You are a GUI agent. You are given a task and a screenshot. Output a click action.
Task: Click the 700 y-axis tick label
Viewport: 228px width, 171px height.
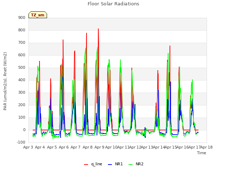(x=22, y=43)
